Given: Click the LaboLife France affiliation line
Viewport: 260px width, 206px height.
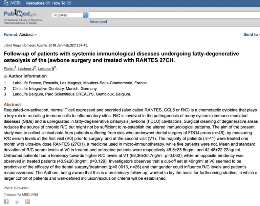Looking at the screenshot, I should [80, 83].
